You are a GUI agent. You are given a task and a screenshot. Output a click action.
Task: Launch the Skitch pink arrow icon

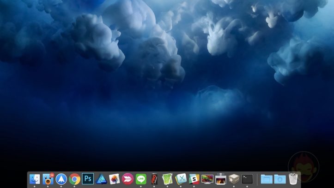click(128, 179)
